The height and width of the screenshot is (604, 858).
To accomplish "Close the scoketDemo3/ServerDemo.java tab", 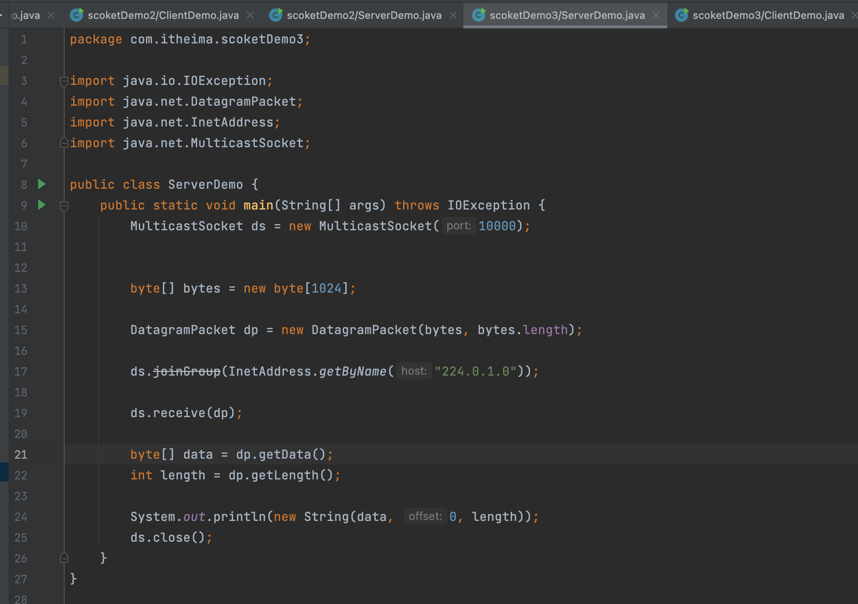I will pos(656,16).
